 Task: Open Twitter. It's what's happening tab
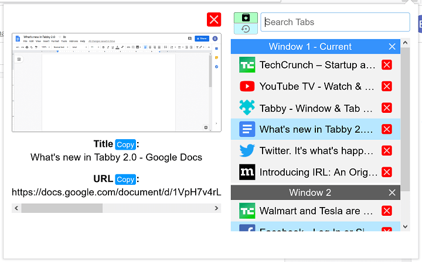[316, 151]
